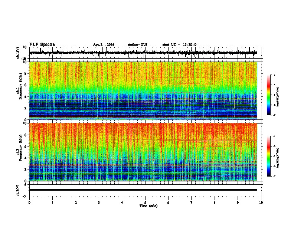Viewport: 294px width, 227px height.
Task: Click the "ch.3(V)" axis label
Action: click(18, 191)
